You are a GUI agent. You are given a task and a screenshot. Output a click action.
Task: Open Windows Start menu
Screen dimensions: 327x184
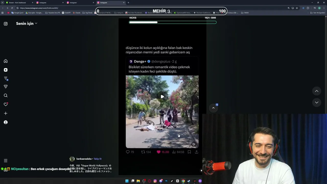(127, 181)
